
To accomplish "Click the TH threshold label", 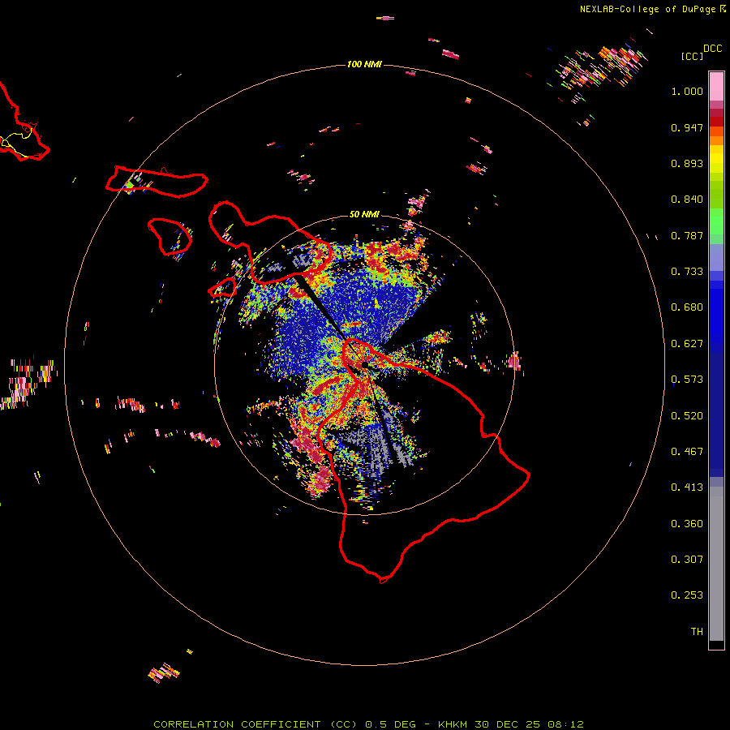I will 697,632.
